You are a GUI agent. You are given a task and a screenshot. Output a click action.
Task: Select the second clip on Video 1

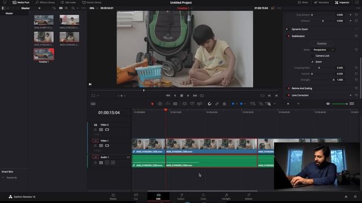pyautogui.click(x=211, y=146)
